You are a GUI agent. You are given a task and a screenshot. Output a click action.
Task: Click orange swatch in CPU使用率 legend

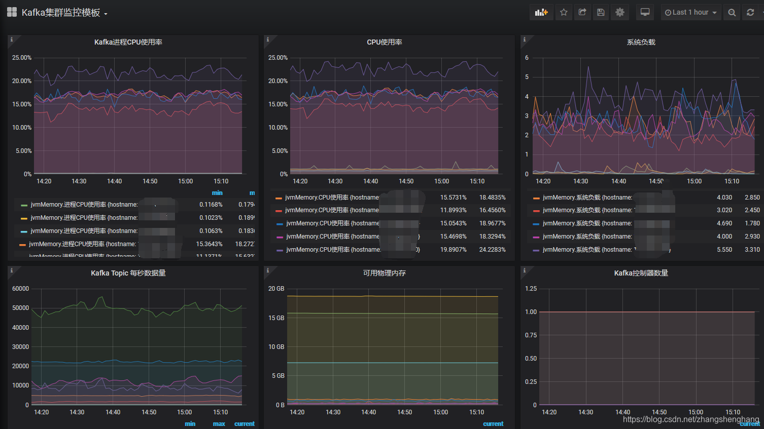point(279,198)
